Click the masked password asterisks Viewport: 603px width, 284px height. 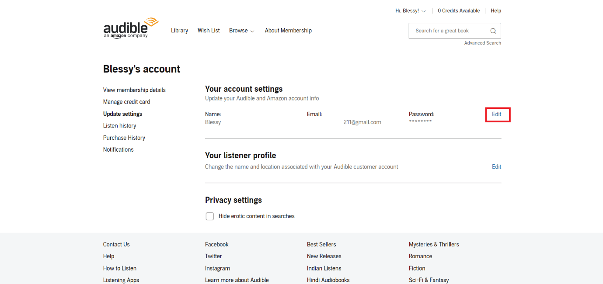click(420, 121)
